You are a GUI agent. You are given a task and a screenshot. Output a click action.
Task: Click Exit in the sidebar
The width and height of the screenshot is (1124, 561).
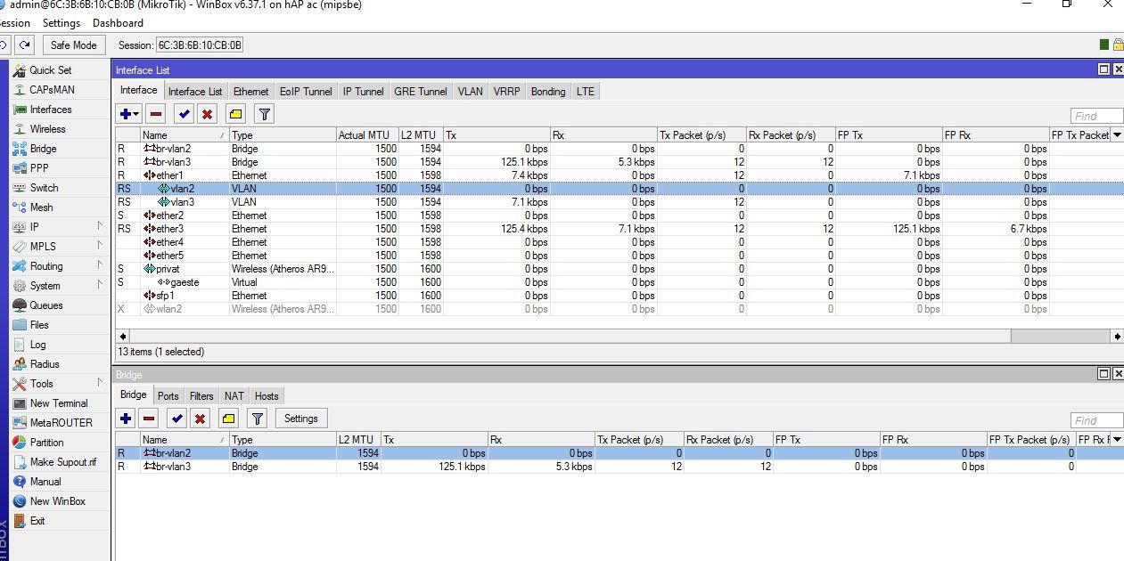(x=37, y=521)
